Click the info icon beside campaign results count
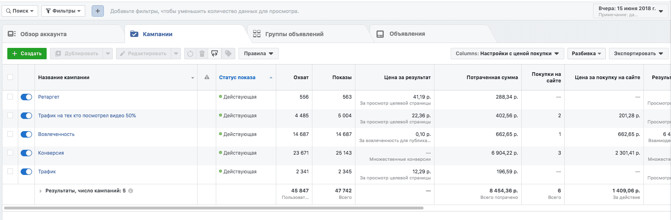This screenshot has height=220, width=671. point(131,191)
